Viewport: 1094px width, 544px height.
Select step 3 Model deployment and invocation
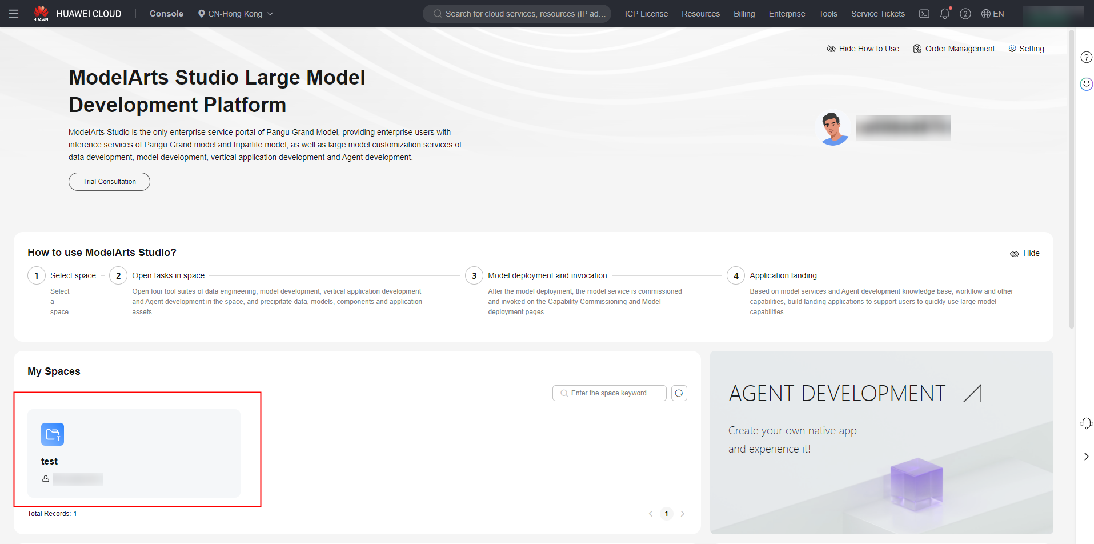536,275
